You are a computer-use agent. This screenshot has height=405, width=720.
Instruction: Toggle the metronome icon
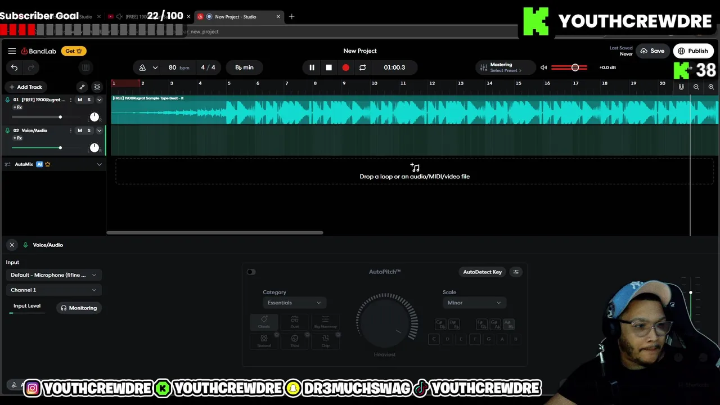(142, 67)
